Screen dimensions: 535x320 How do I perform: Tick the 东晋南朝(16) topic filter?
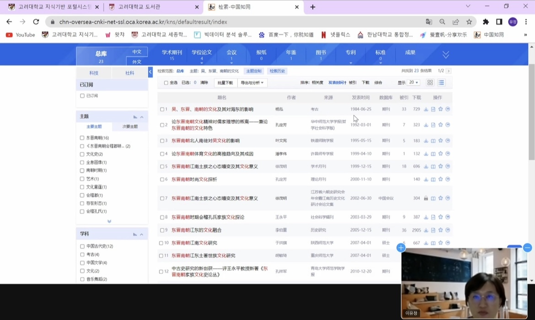pos(82,138)
